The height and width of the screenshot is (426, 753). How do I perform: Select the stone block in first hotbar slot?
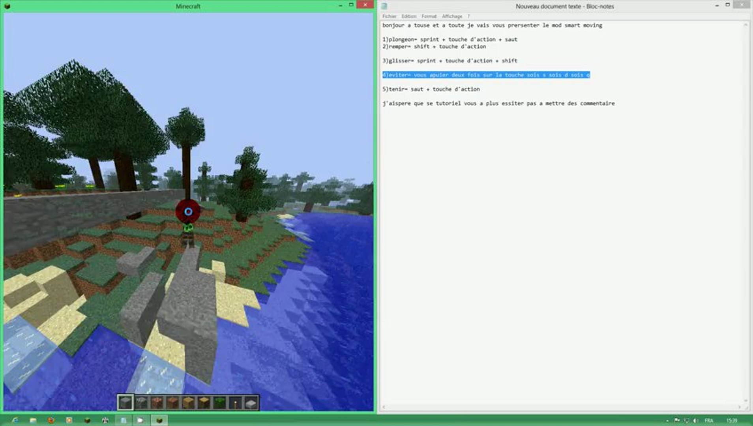click(126, 402)
